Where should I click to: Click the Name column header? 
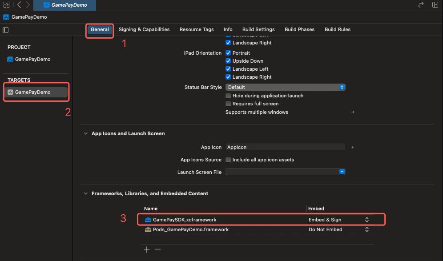tap(151, 209)
